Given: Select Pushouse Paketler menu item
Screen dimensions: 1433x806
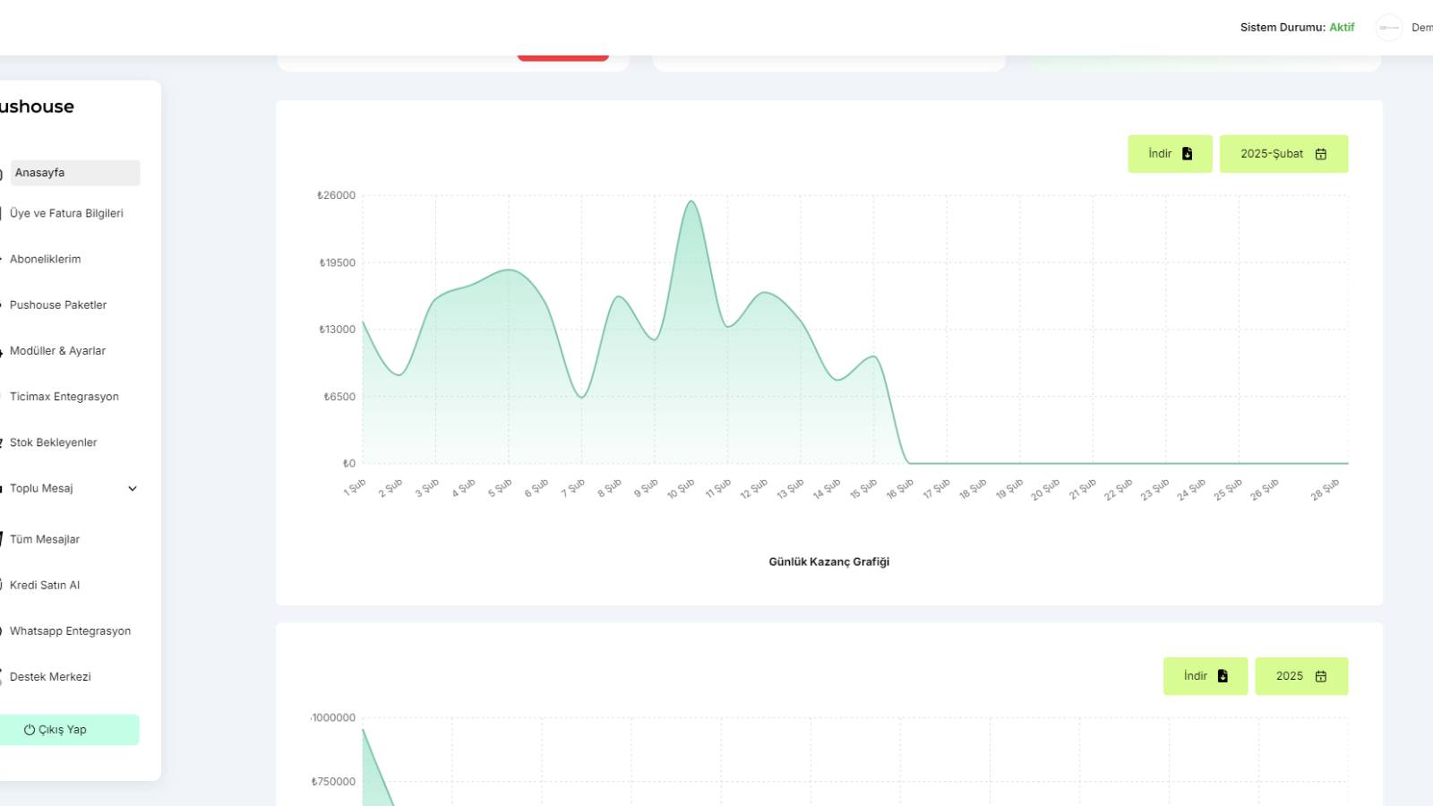Looking at the screenshot, I should point(58,304).
